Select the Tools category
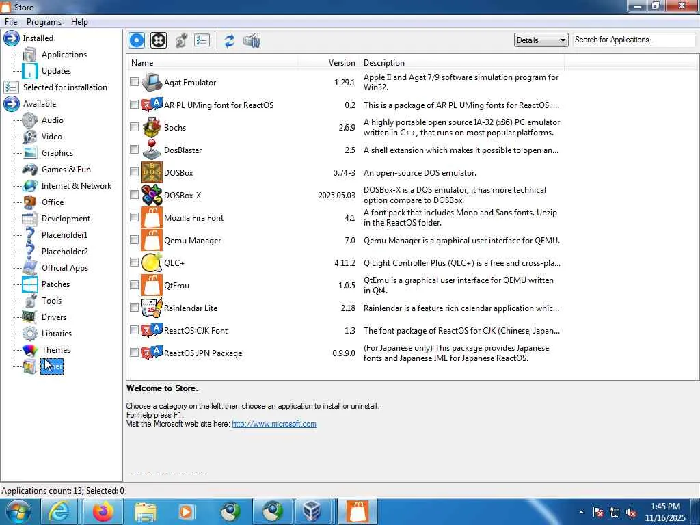 tap(51, 301)
